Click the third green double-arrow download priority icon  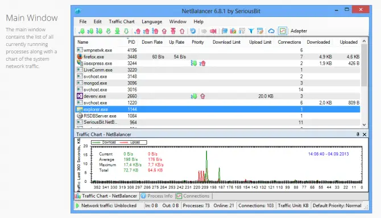99,31
